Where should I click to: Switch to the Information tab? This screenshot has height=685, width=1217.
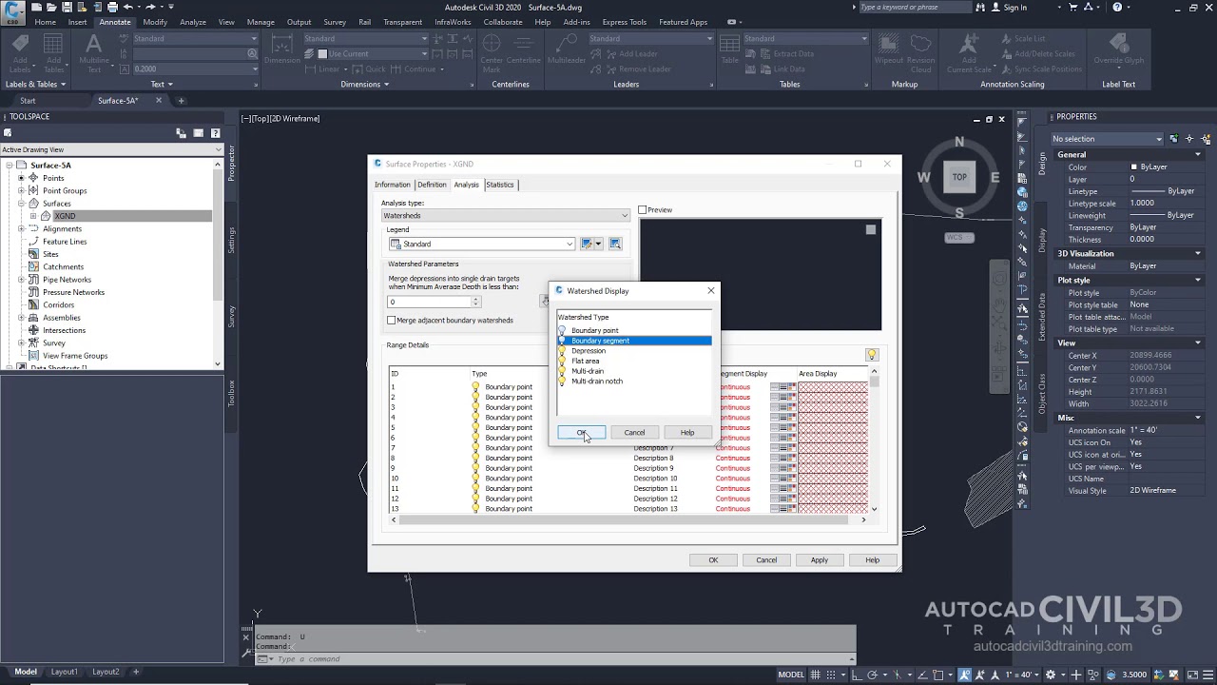pyautogui.click(x=392, y=185)
